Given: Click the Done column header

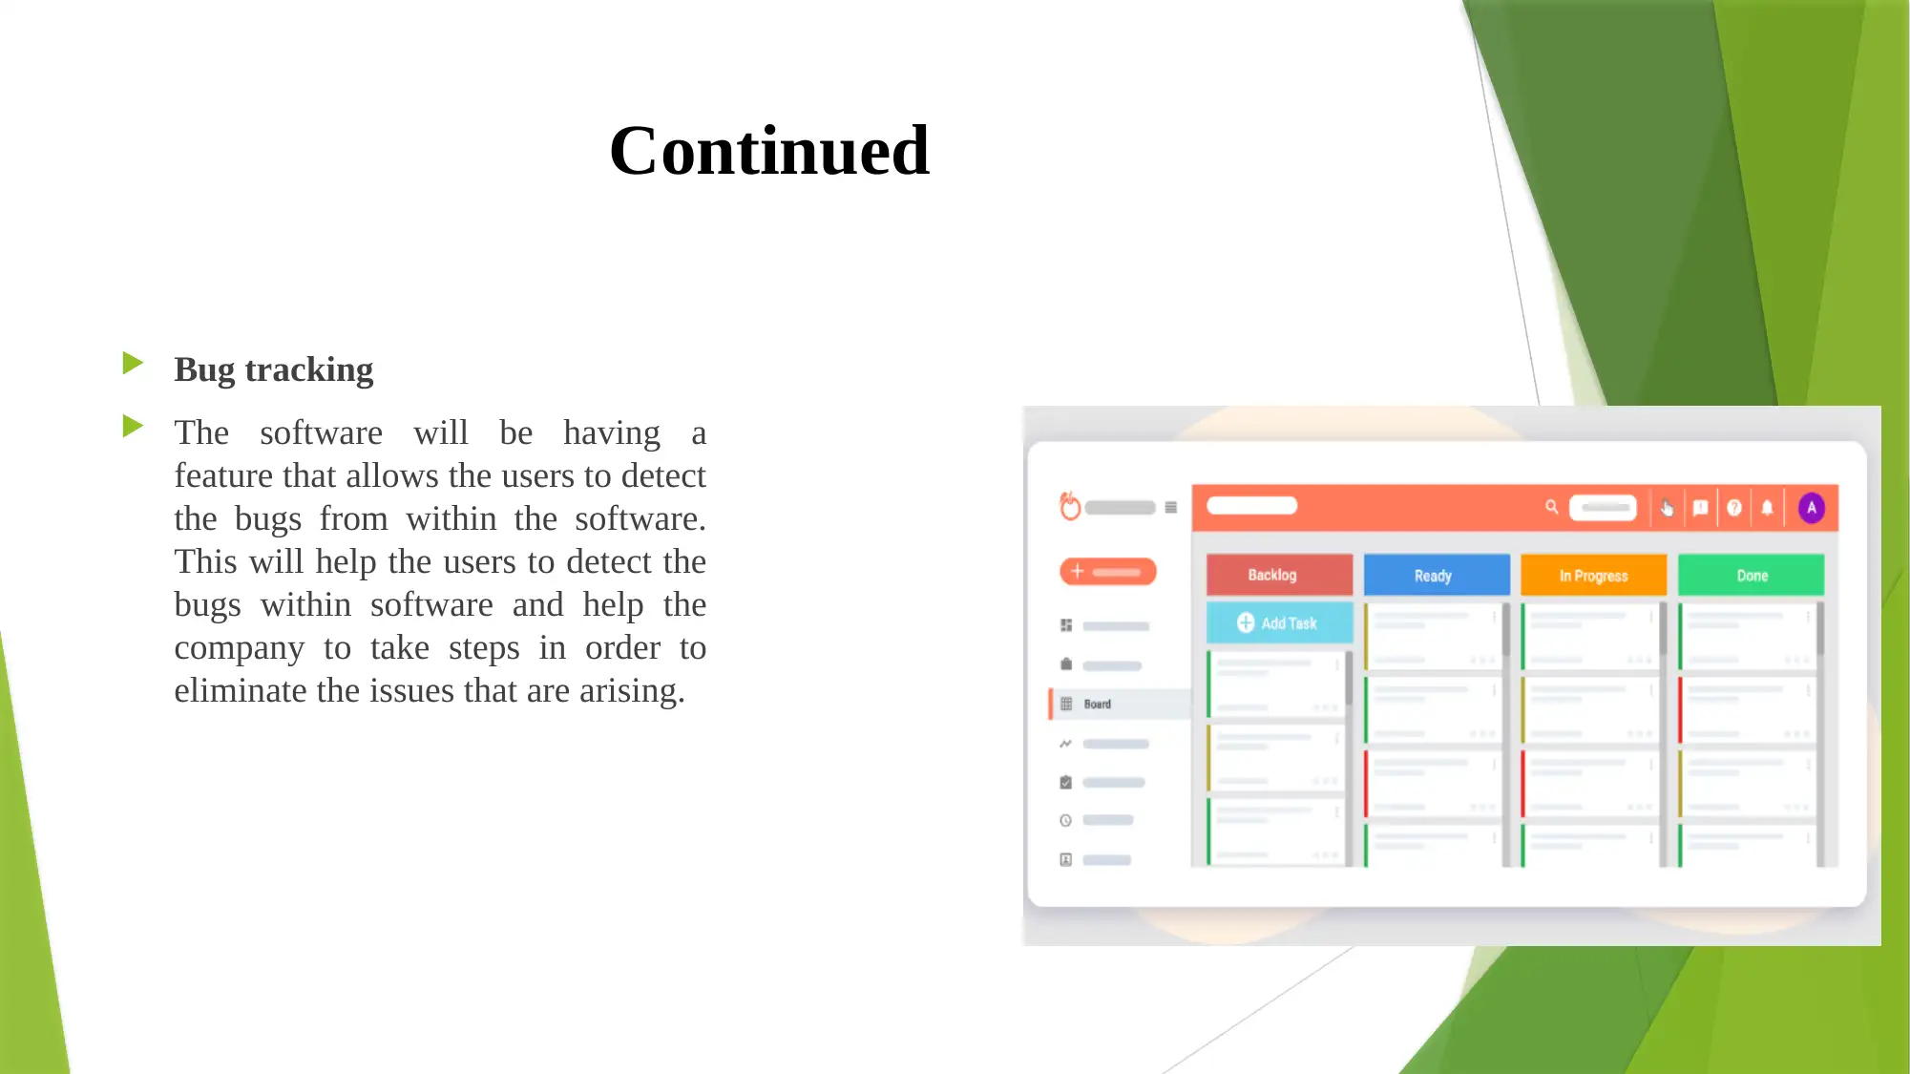Looking at the screenshot, I should pos(1752,575).
